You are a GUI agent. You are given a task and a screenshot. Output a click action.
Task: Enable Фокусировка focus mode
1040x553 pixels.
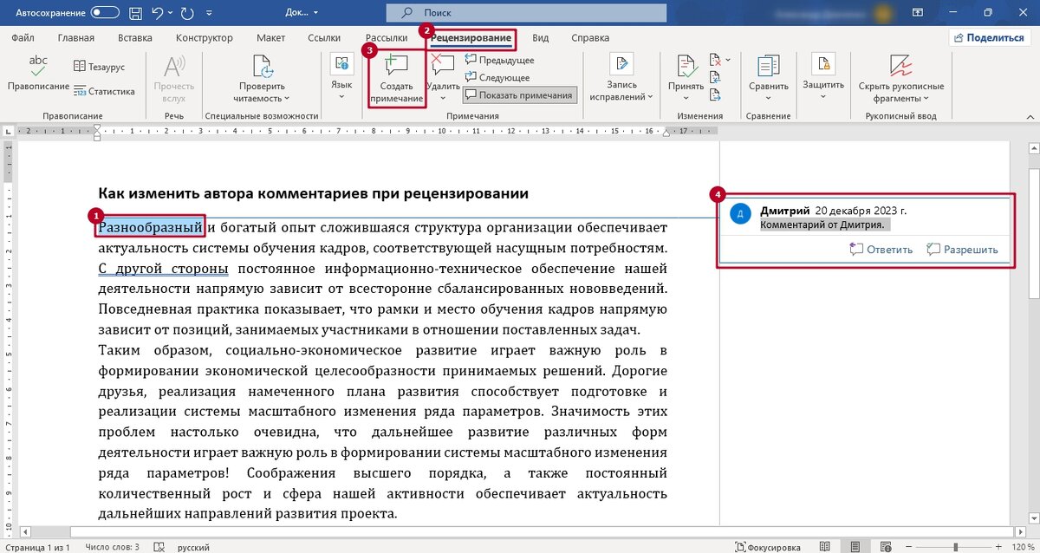[770, 547]
